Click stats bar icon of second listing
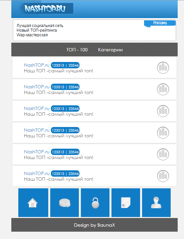The image size is (184, 239). tap(163, 89)
